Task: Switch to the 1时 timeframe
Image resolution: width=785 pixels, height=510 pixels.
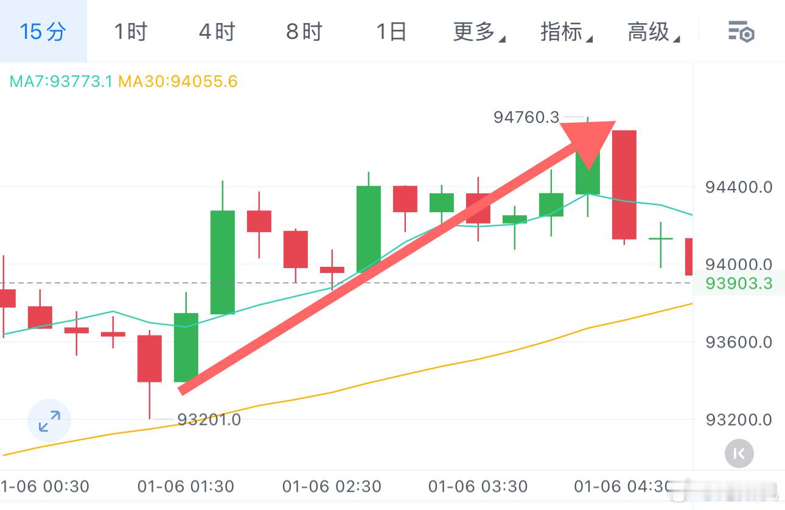Action: coord(130,32)
